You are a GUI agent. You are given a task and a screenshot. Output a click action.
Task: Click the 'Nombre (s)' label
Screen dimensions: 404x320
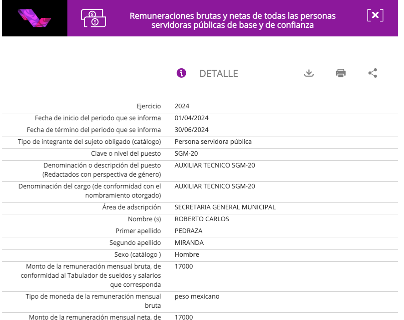[x=144, y=219]
